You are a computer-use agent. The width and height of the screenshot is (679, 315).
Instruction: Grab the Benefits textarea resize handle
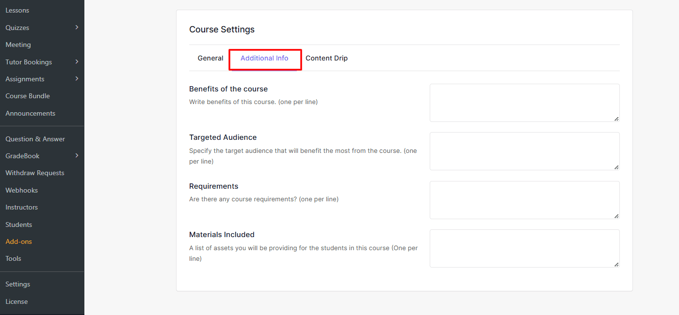point(616,119)
